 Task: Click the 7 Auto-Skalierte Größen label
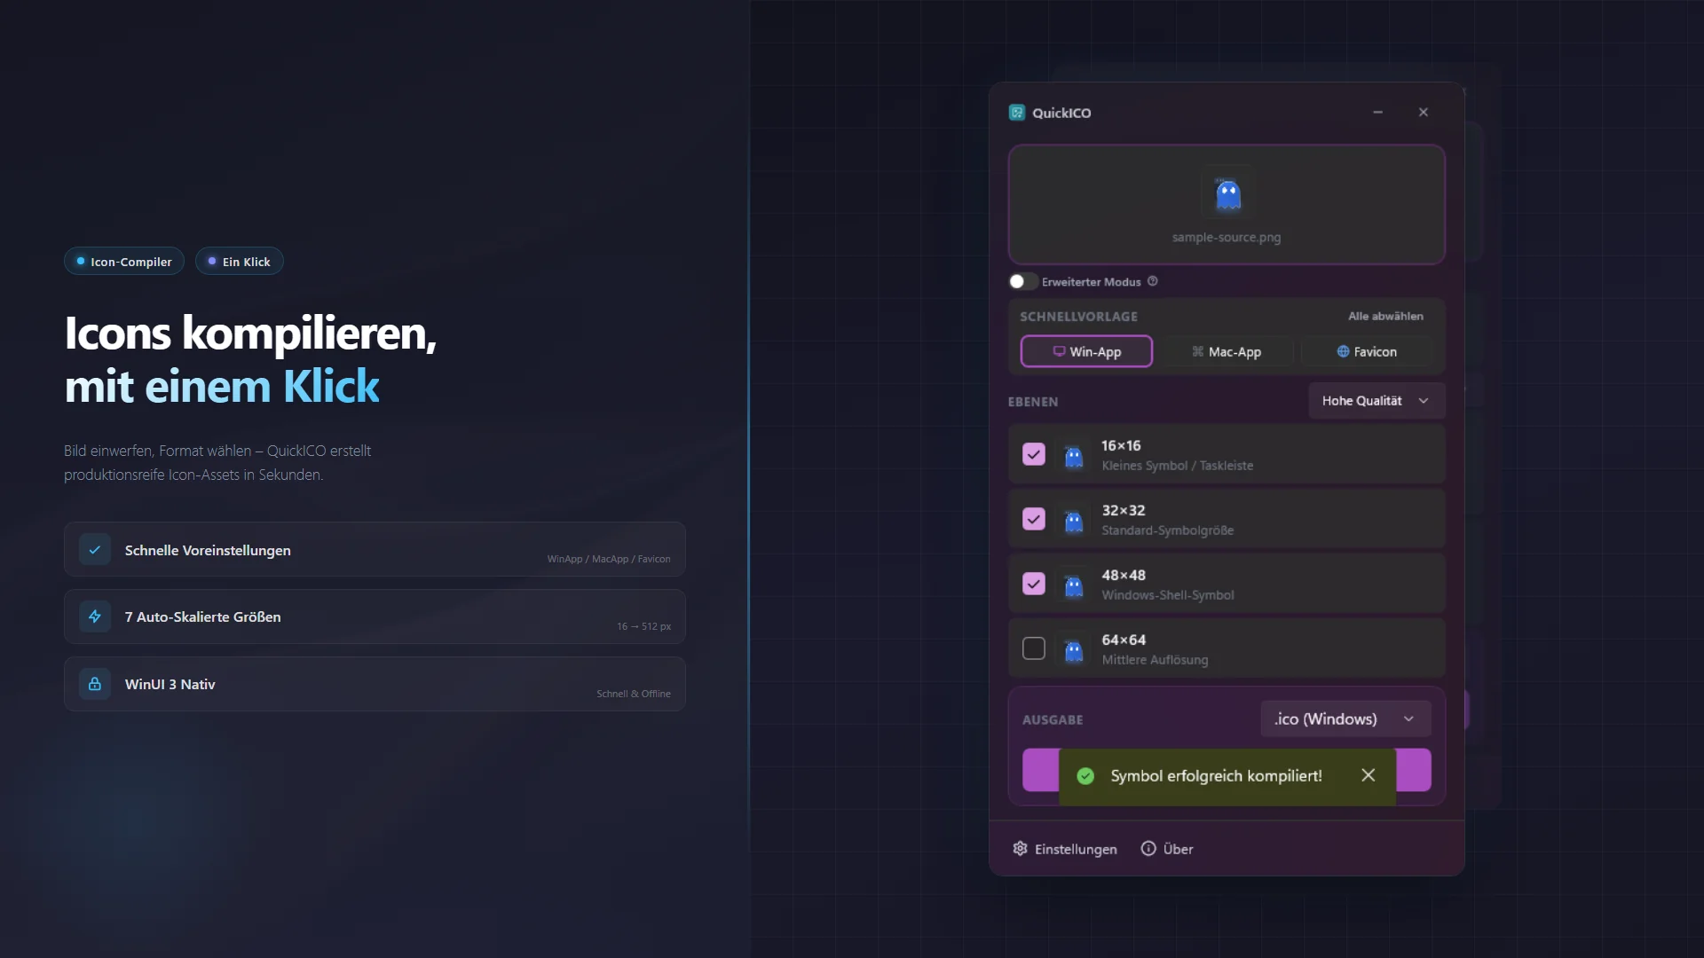pyautogui.click(x=203, y=616)
